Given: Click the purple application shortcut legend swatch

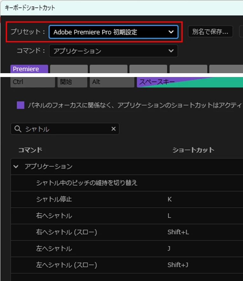Looking at the screenshot, I should coord(21,105).
